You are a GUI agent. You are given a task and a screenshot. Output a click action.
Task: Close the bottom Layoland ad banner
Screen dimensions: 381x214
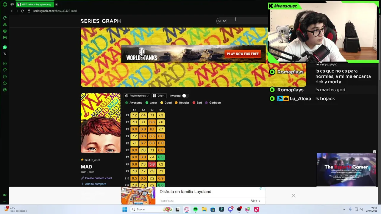[293, 196]
